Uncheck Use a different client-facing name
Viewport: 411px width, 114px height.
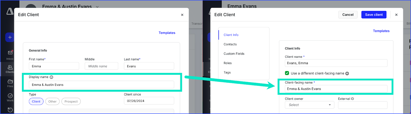pyautogui.click(x=287, y=73)
